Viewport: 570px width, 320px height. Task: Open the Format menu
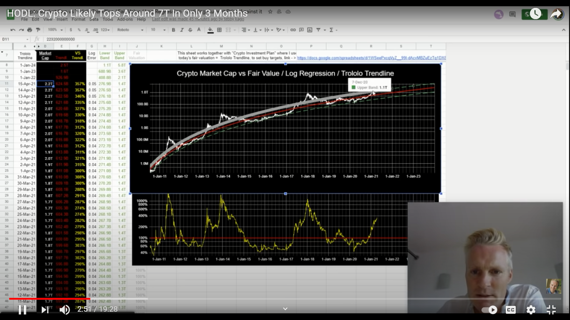[78, 19]
